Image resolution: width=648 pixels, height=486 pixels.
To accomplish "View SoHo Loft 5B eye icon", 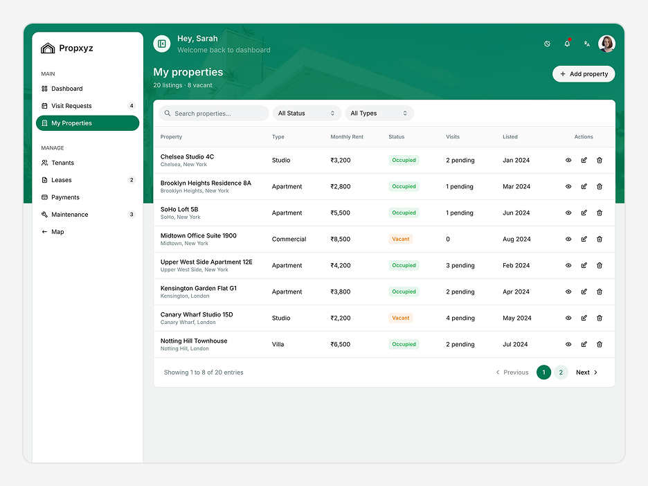I will (x=568, y=213).
